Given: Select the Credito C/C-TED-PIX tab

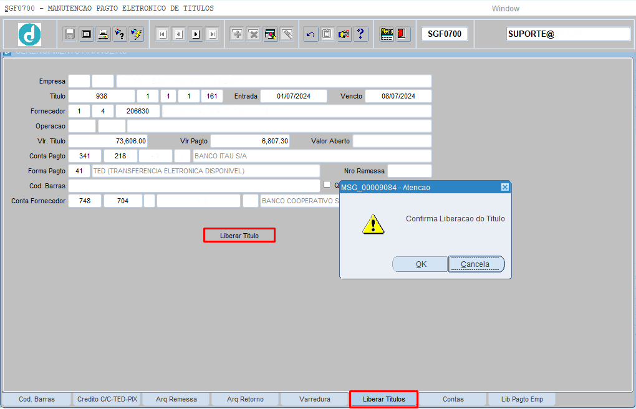Looking at the screenshot, I should pyautogui.click(x=107, y=399).
